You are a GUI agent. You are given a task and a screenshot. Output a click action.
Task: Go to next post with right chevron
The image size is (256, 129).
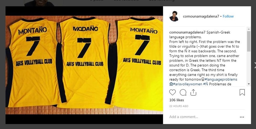pos(255,65)
